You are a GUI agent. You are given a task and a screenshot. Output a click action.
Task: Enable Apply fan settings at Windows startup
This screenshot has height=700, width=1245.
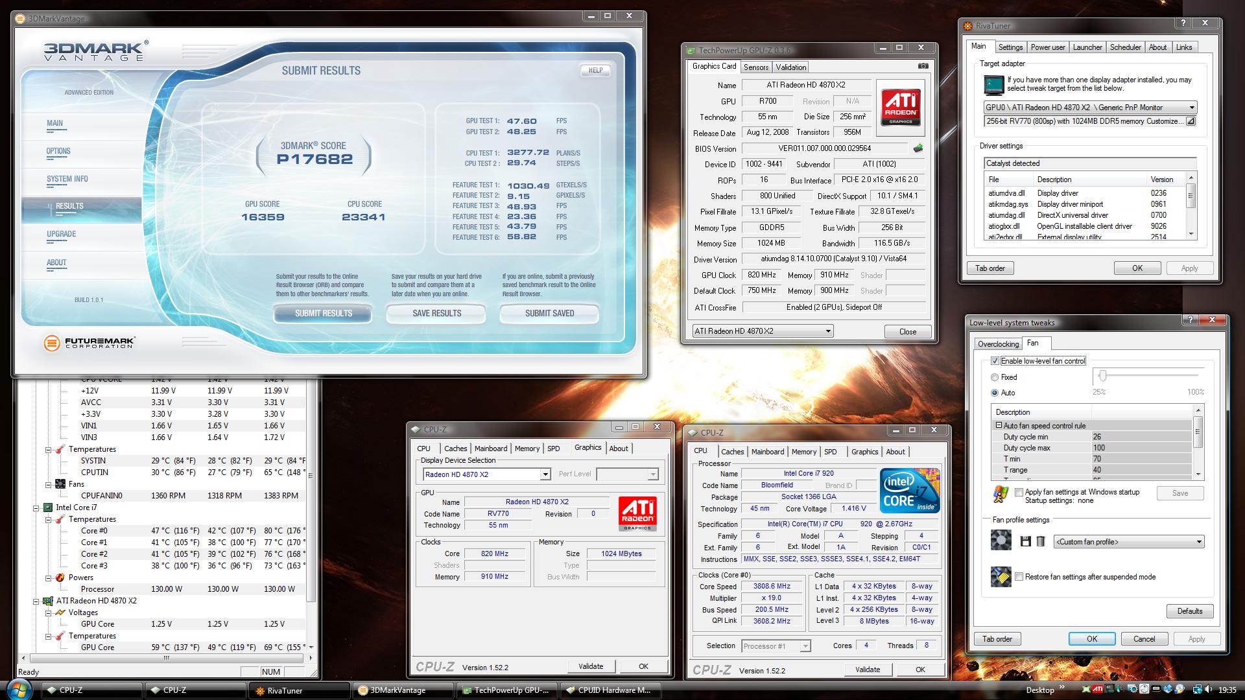point(1019,493)
